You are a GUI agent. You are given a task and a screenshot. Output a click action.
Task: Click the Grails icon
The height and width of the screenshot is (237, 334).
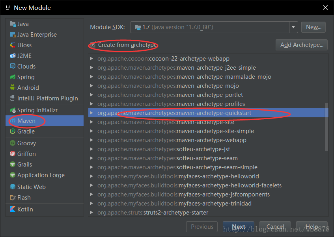coord(13,164)
